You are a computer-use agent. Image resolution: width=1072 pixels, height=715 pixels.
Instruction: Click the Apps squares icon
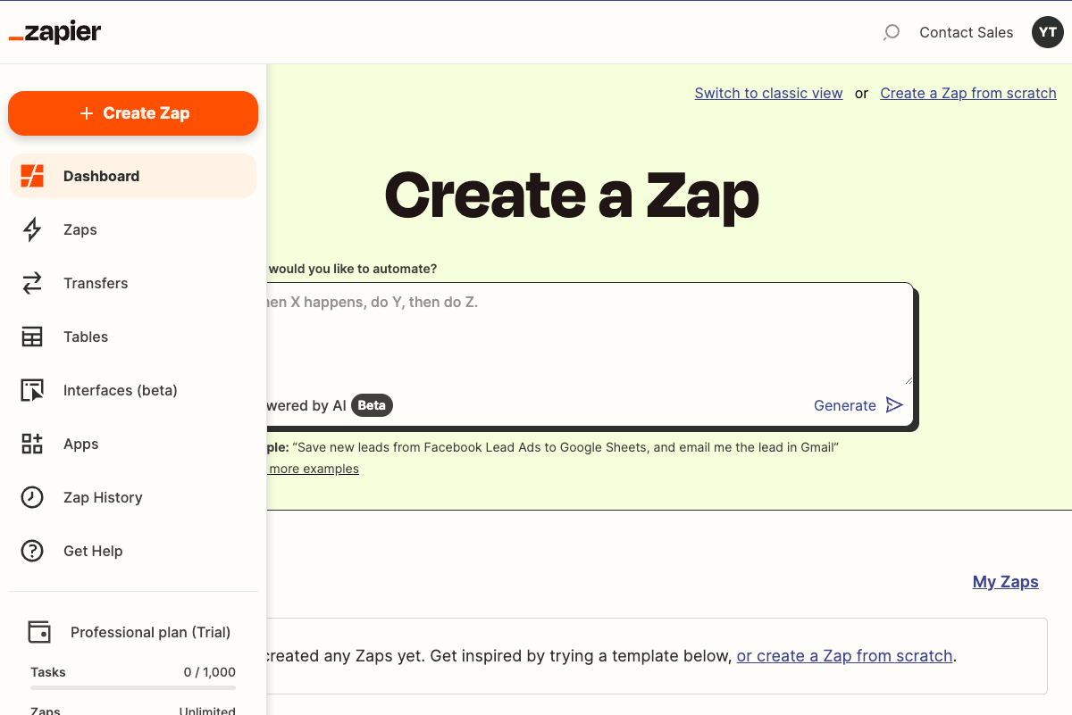32,444
